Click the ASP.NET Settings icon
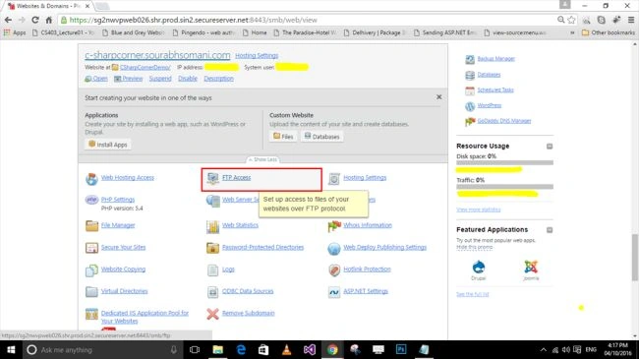 point(334,292)
